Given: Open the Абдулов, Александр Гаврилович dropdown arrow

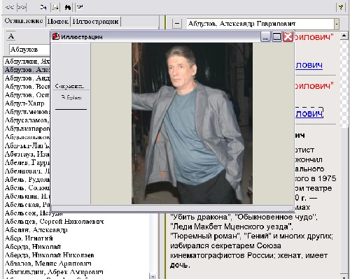Looking at the screenshot, I should pyautogui.click(x=337, y=24).
